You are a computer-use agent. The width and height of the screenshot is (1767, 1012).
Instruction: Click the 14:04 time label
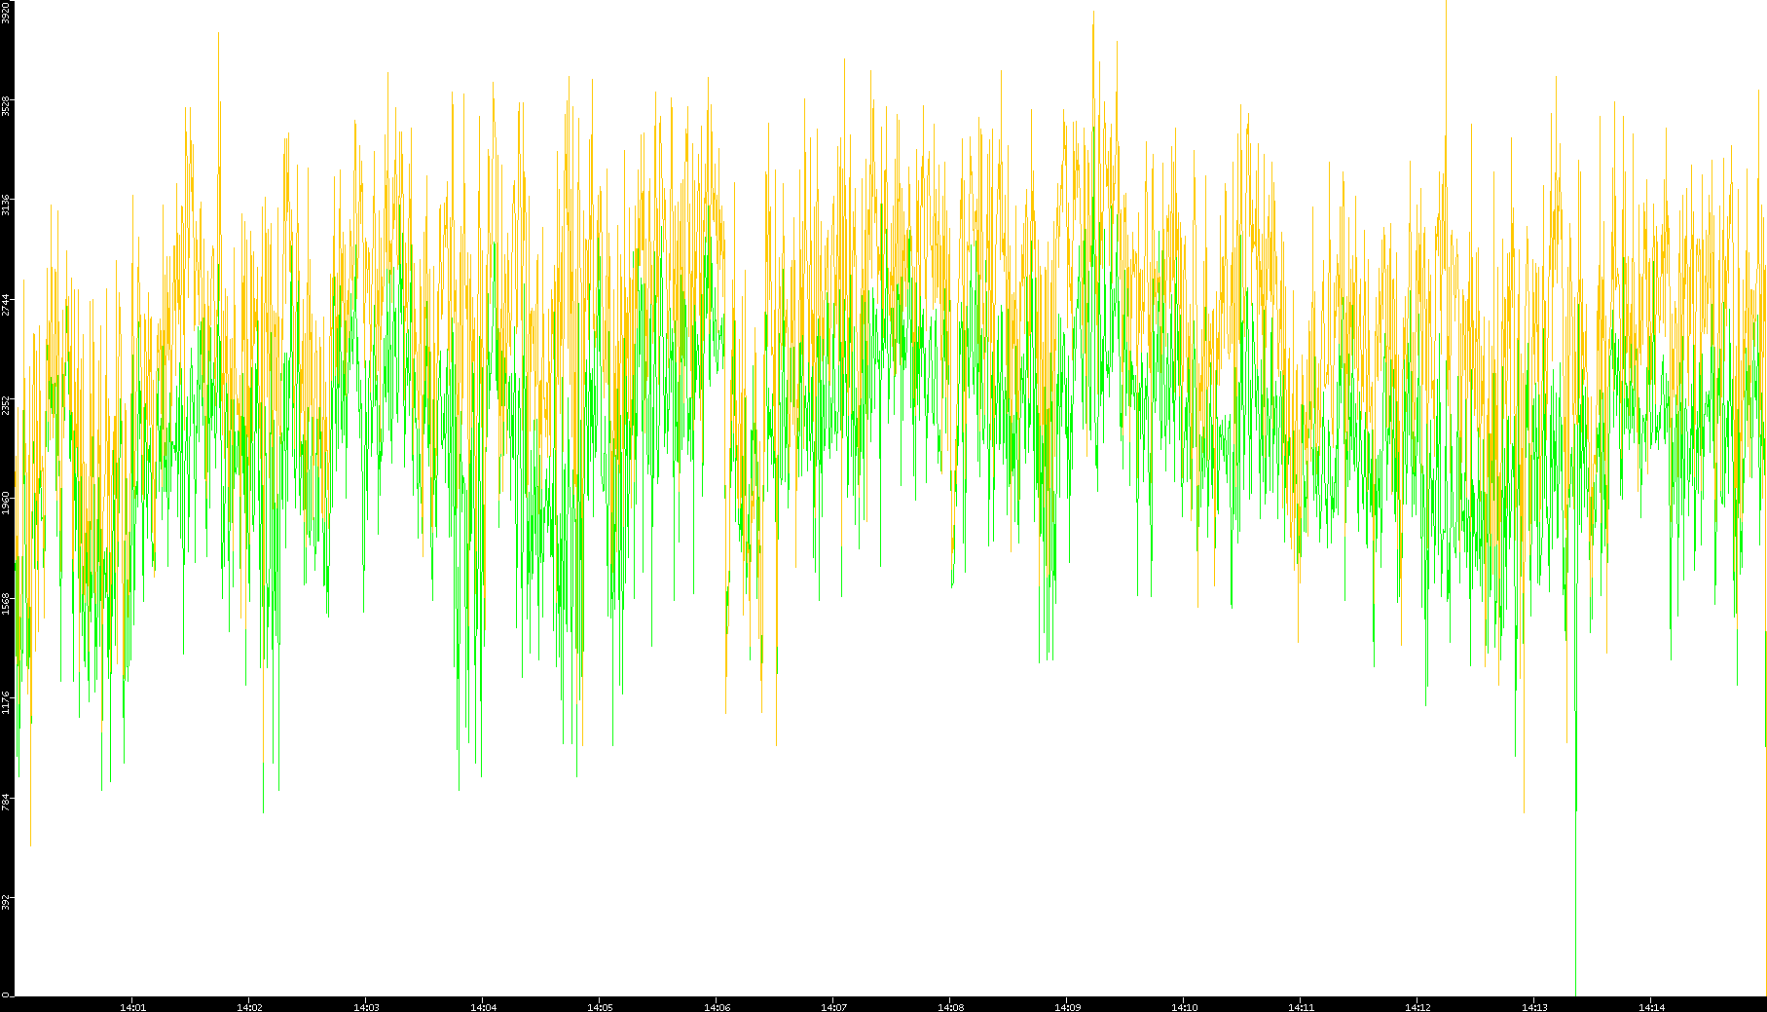tap(484, 1007)
